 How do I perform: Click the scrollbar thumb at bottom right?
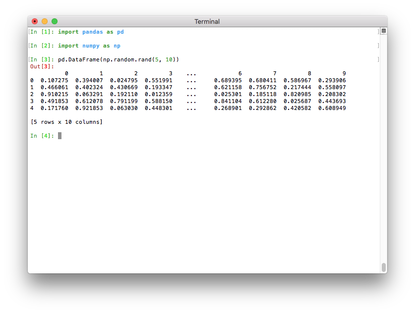[383, 267]
